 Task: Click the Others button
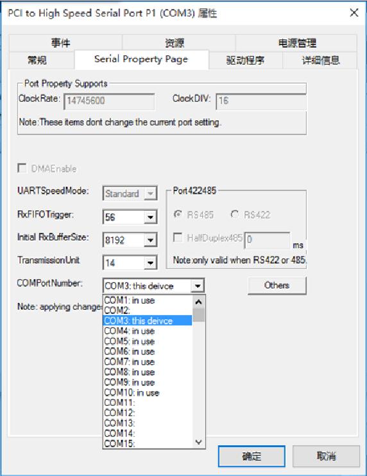point(277,286)
